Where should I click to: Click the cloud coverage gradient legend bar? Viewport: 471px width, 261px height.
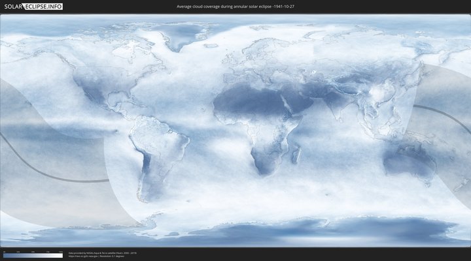click(33, 255)
